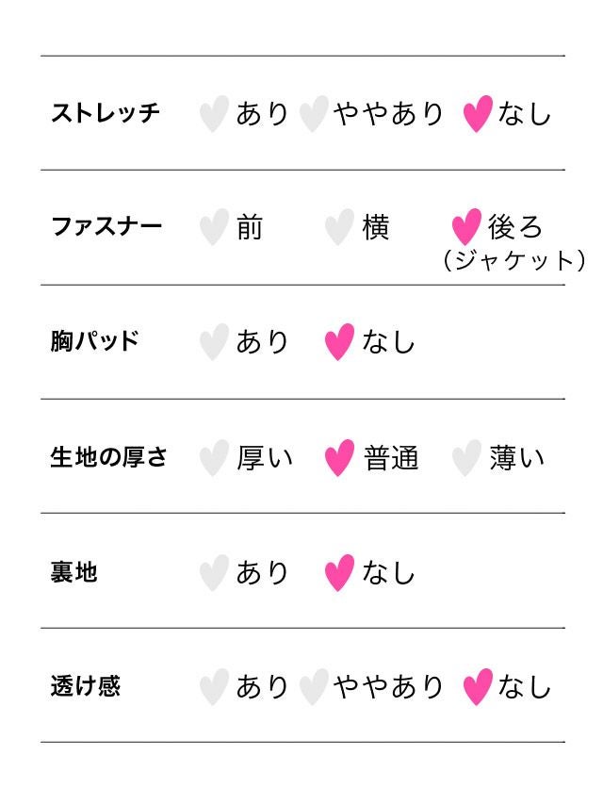Choose the gray heart for 生地の厚さ 薄い

[466, 458]
